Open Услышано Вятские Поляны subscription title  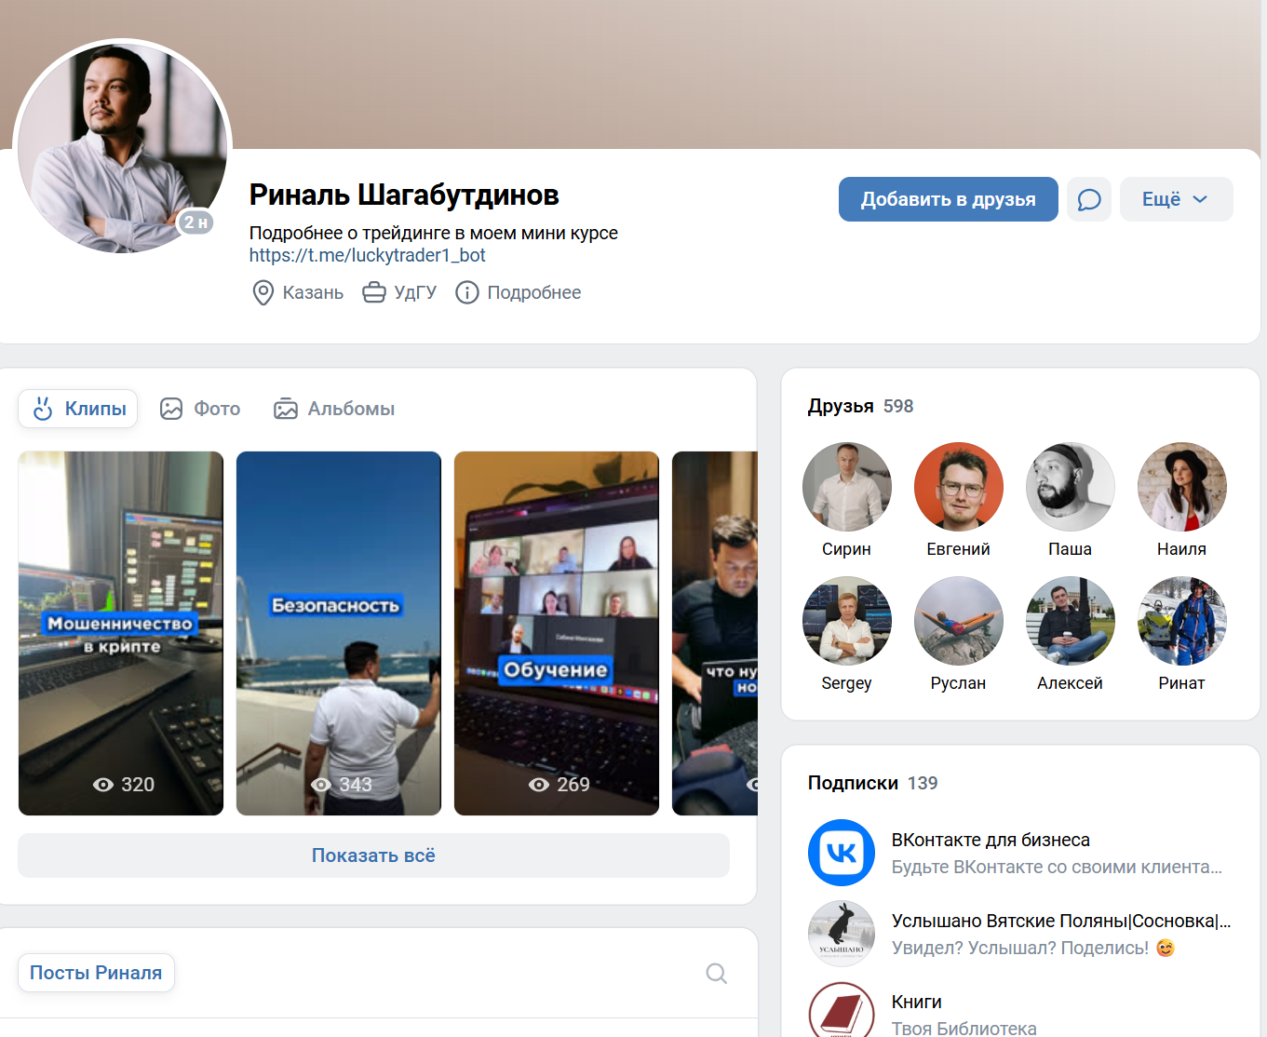point(1061,921)
